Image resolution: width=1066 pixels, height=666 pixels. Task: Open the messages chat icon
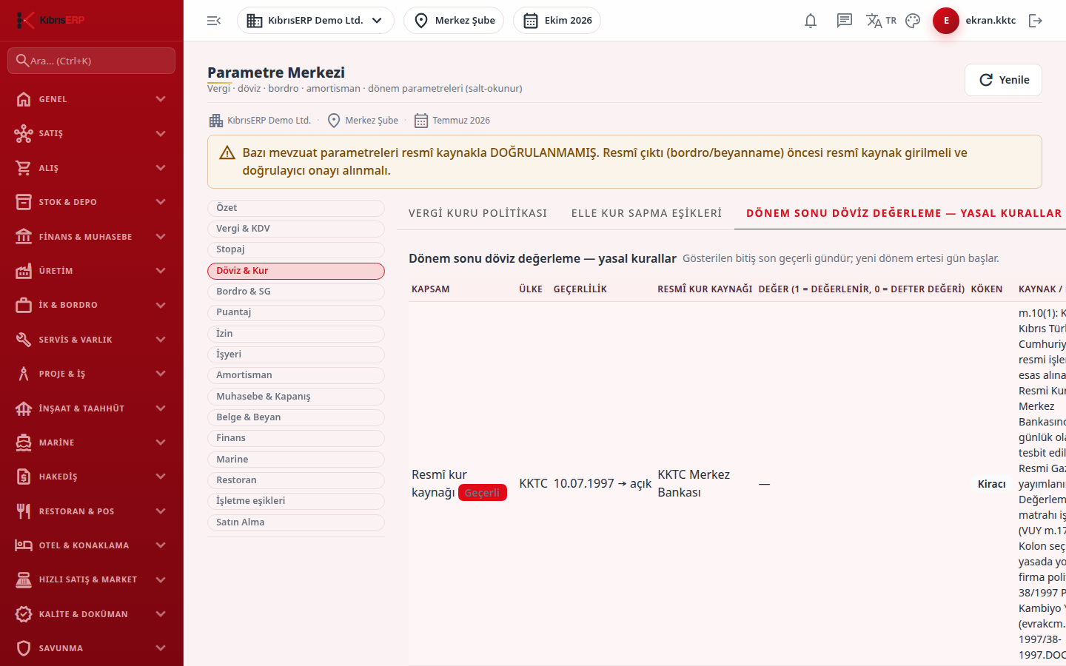click(845, 21)
